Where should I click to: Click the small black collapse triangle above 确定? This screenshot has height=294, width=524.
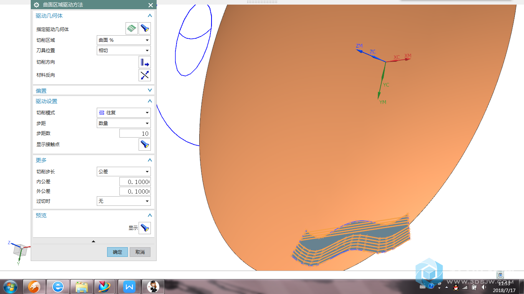coord(93,241)
